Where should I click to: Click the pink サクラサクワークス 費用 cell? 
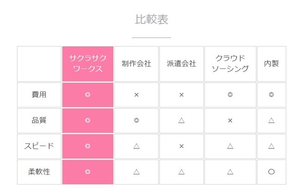[x=88, y=95]
